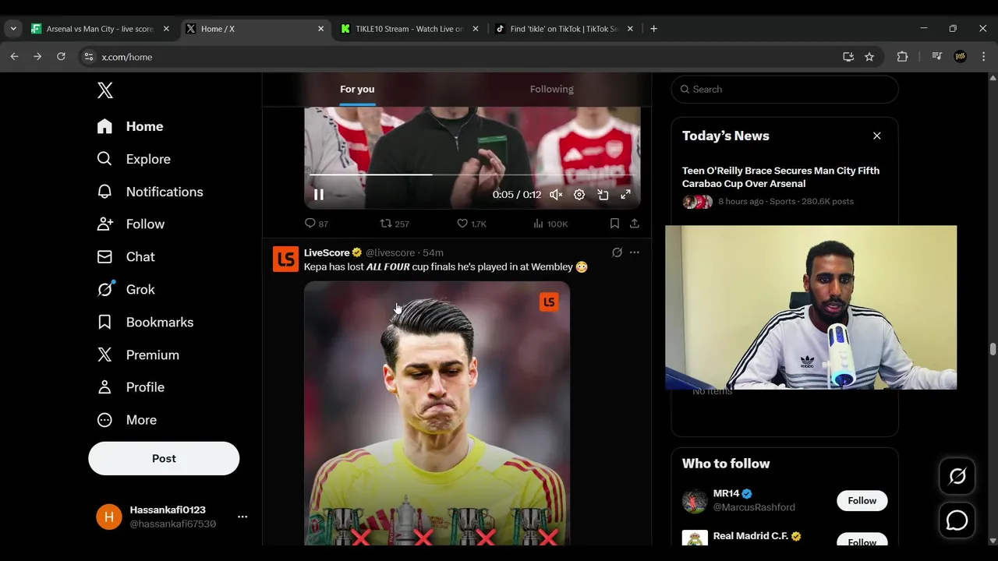The image size is (998, 561).
Task: Click the X logo in sidebar
Action: point(105,90)
